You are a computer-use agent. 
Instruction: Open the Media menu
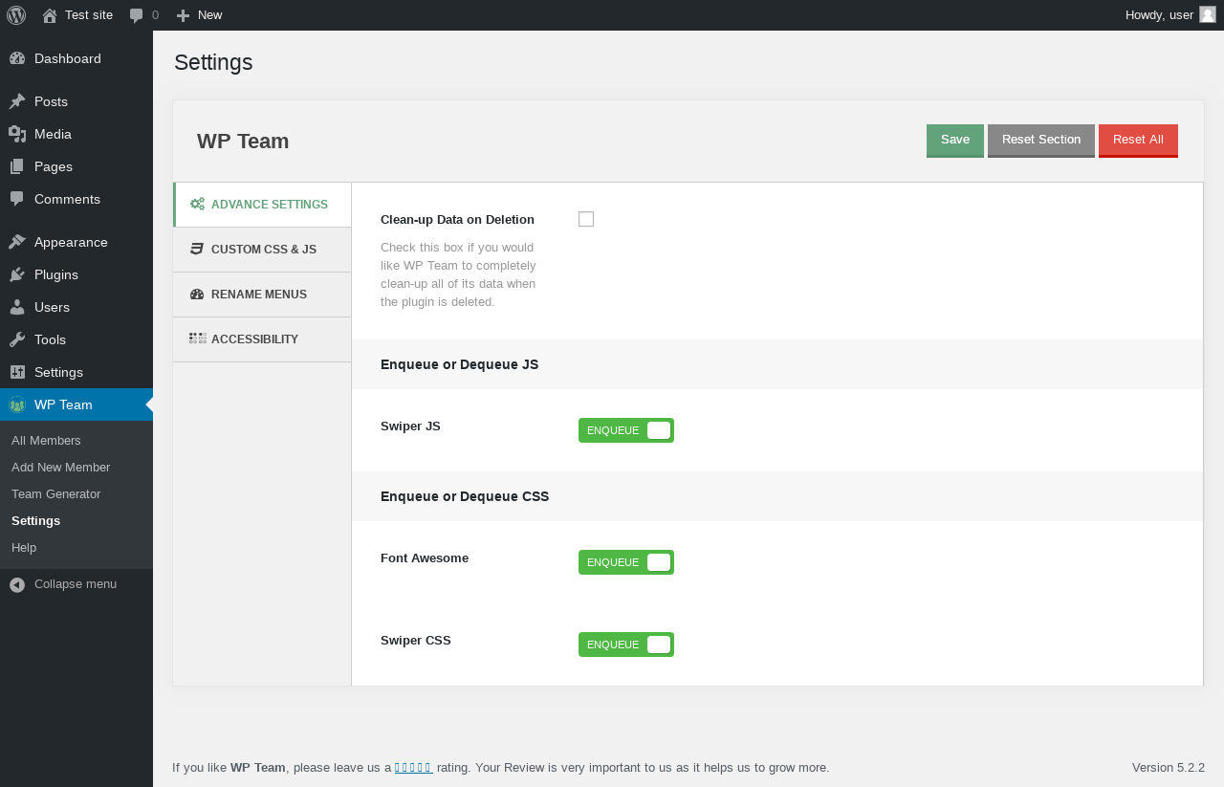click(x=76, y=134)
